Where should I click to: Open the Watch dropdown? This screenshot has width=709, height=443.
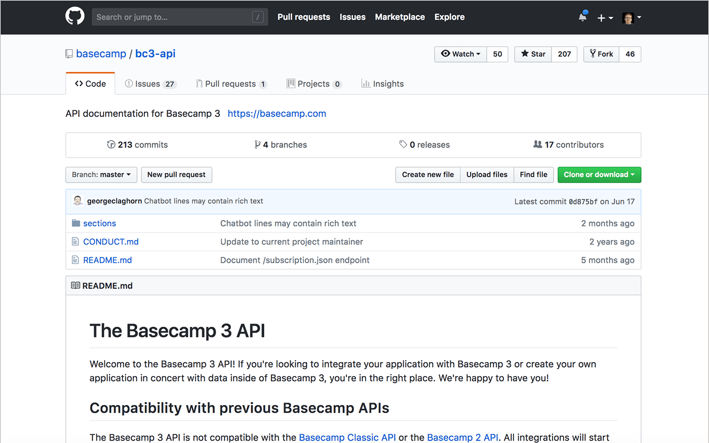click(x=460, y=54)
